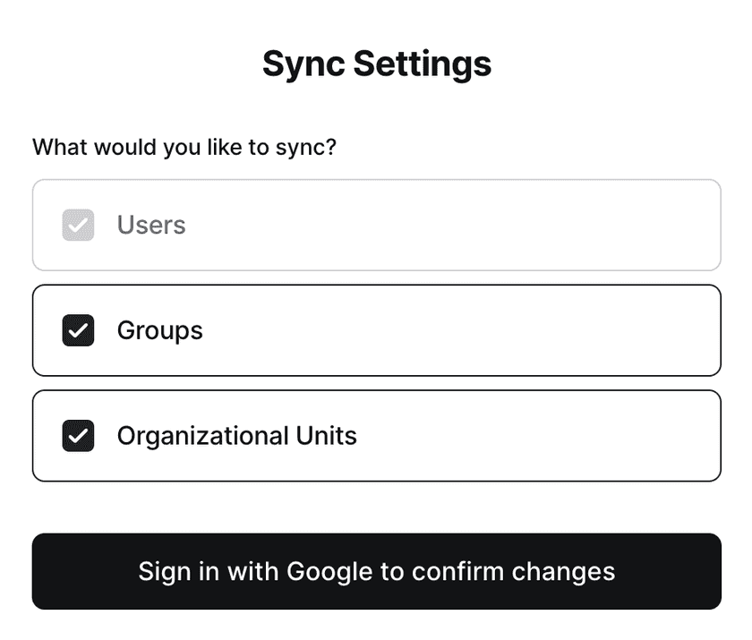The height and width of the screenshot is (640, 752).
Task: Click the checkmark icon beside Organizational Units
Action: [x=79, y=437]
